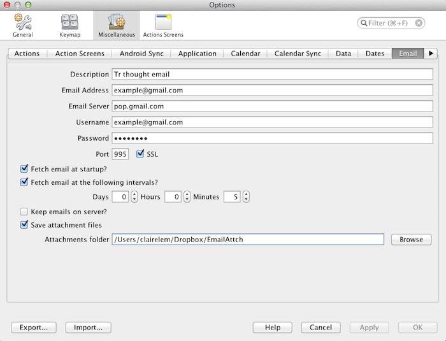This screenshot has width=446, height=341.
Task: Click into the Email Server field
Action: [272, 106]
